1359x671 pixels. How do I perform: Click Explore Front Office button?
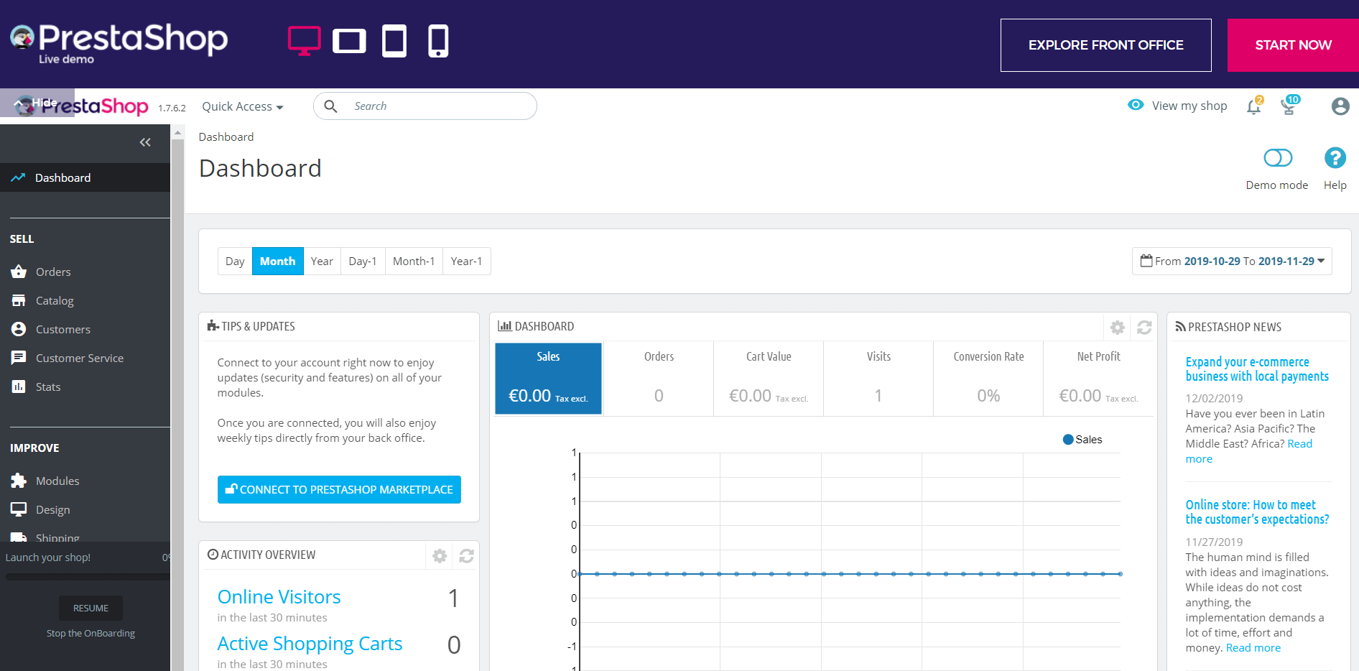1106,45
